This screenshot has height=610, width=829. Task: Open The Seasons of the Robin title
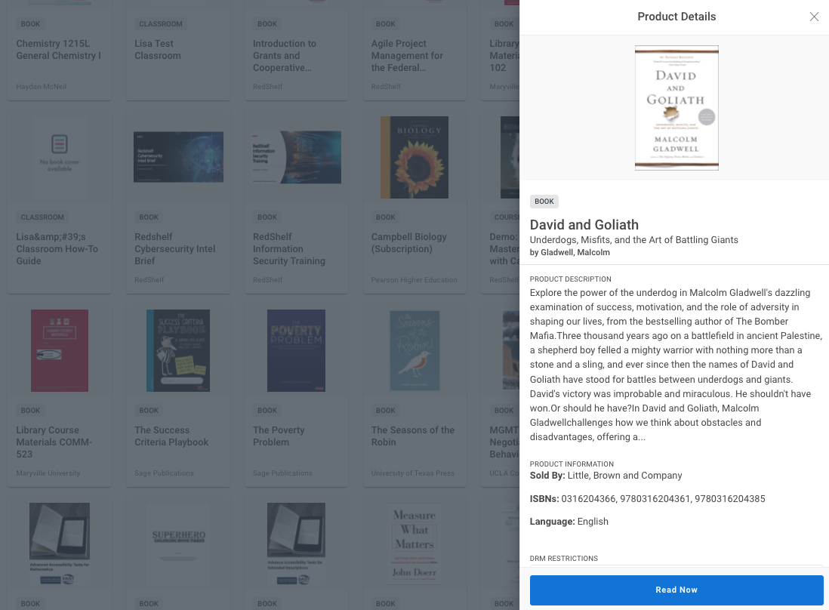coord(413,436)
